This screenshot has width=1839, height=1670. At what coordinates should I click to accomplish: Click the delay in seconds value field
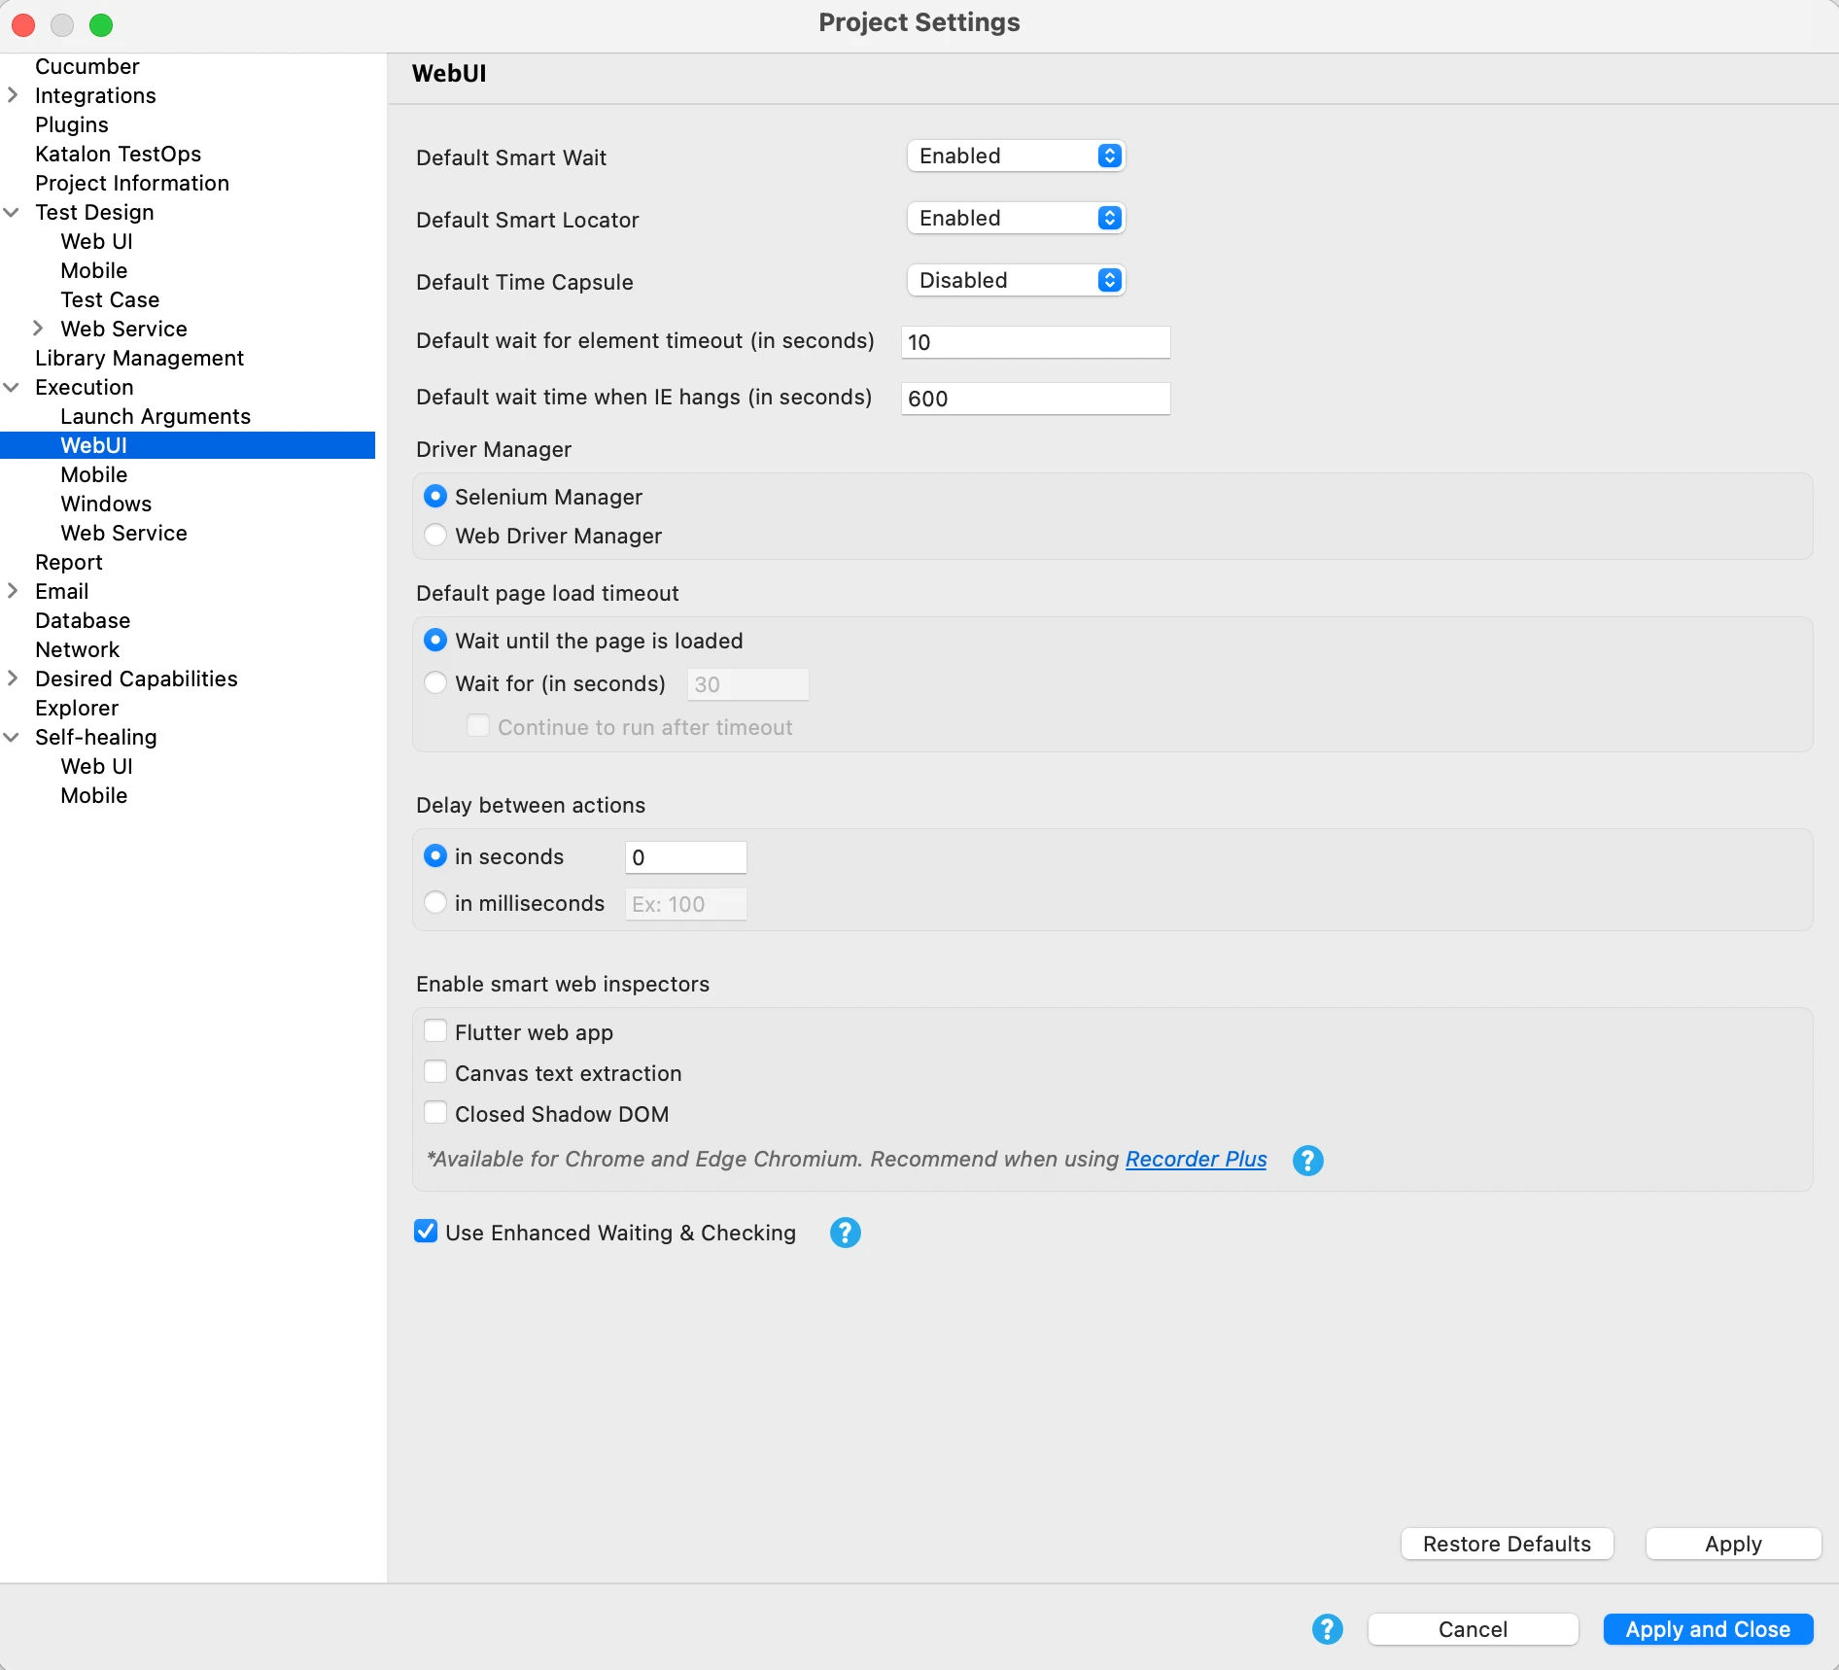(x=685, y=857)
